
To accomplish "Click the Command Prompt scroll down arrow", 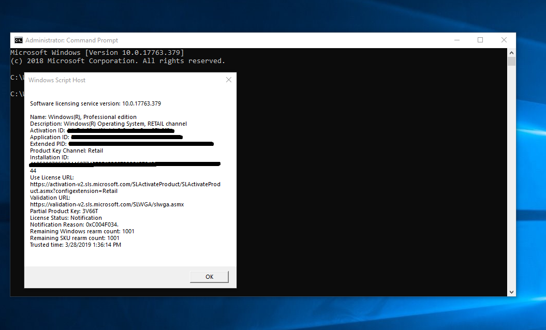I will (x=511, y=292).
